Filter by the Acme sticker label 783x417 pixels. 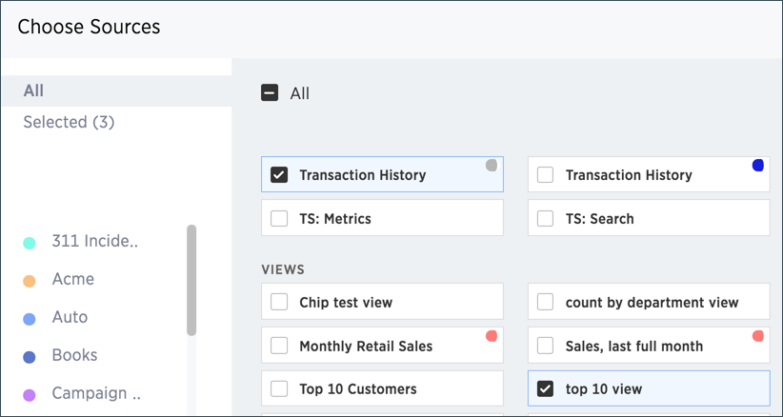pos(72,280)
